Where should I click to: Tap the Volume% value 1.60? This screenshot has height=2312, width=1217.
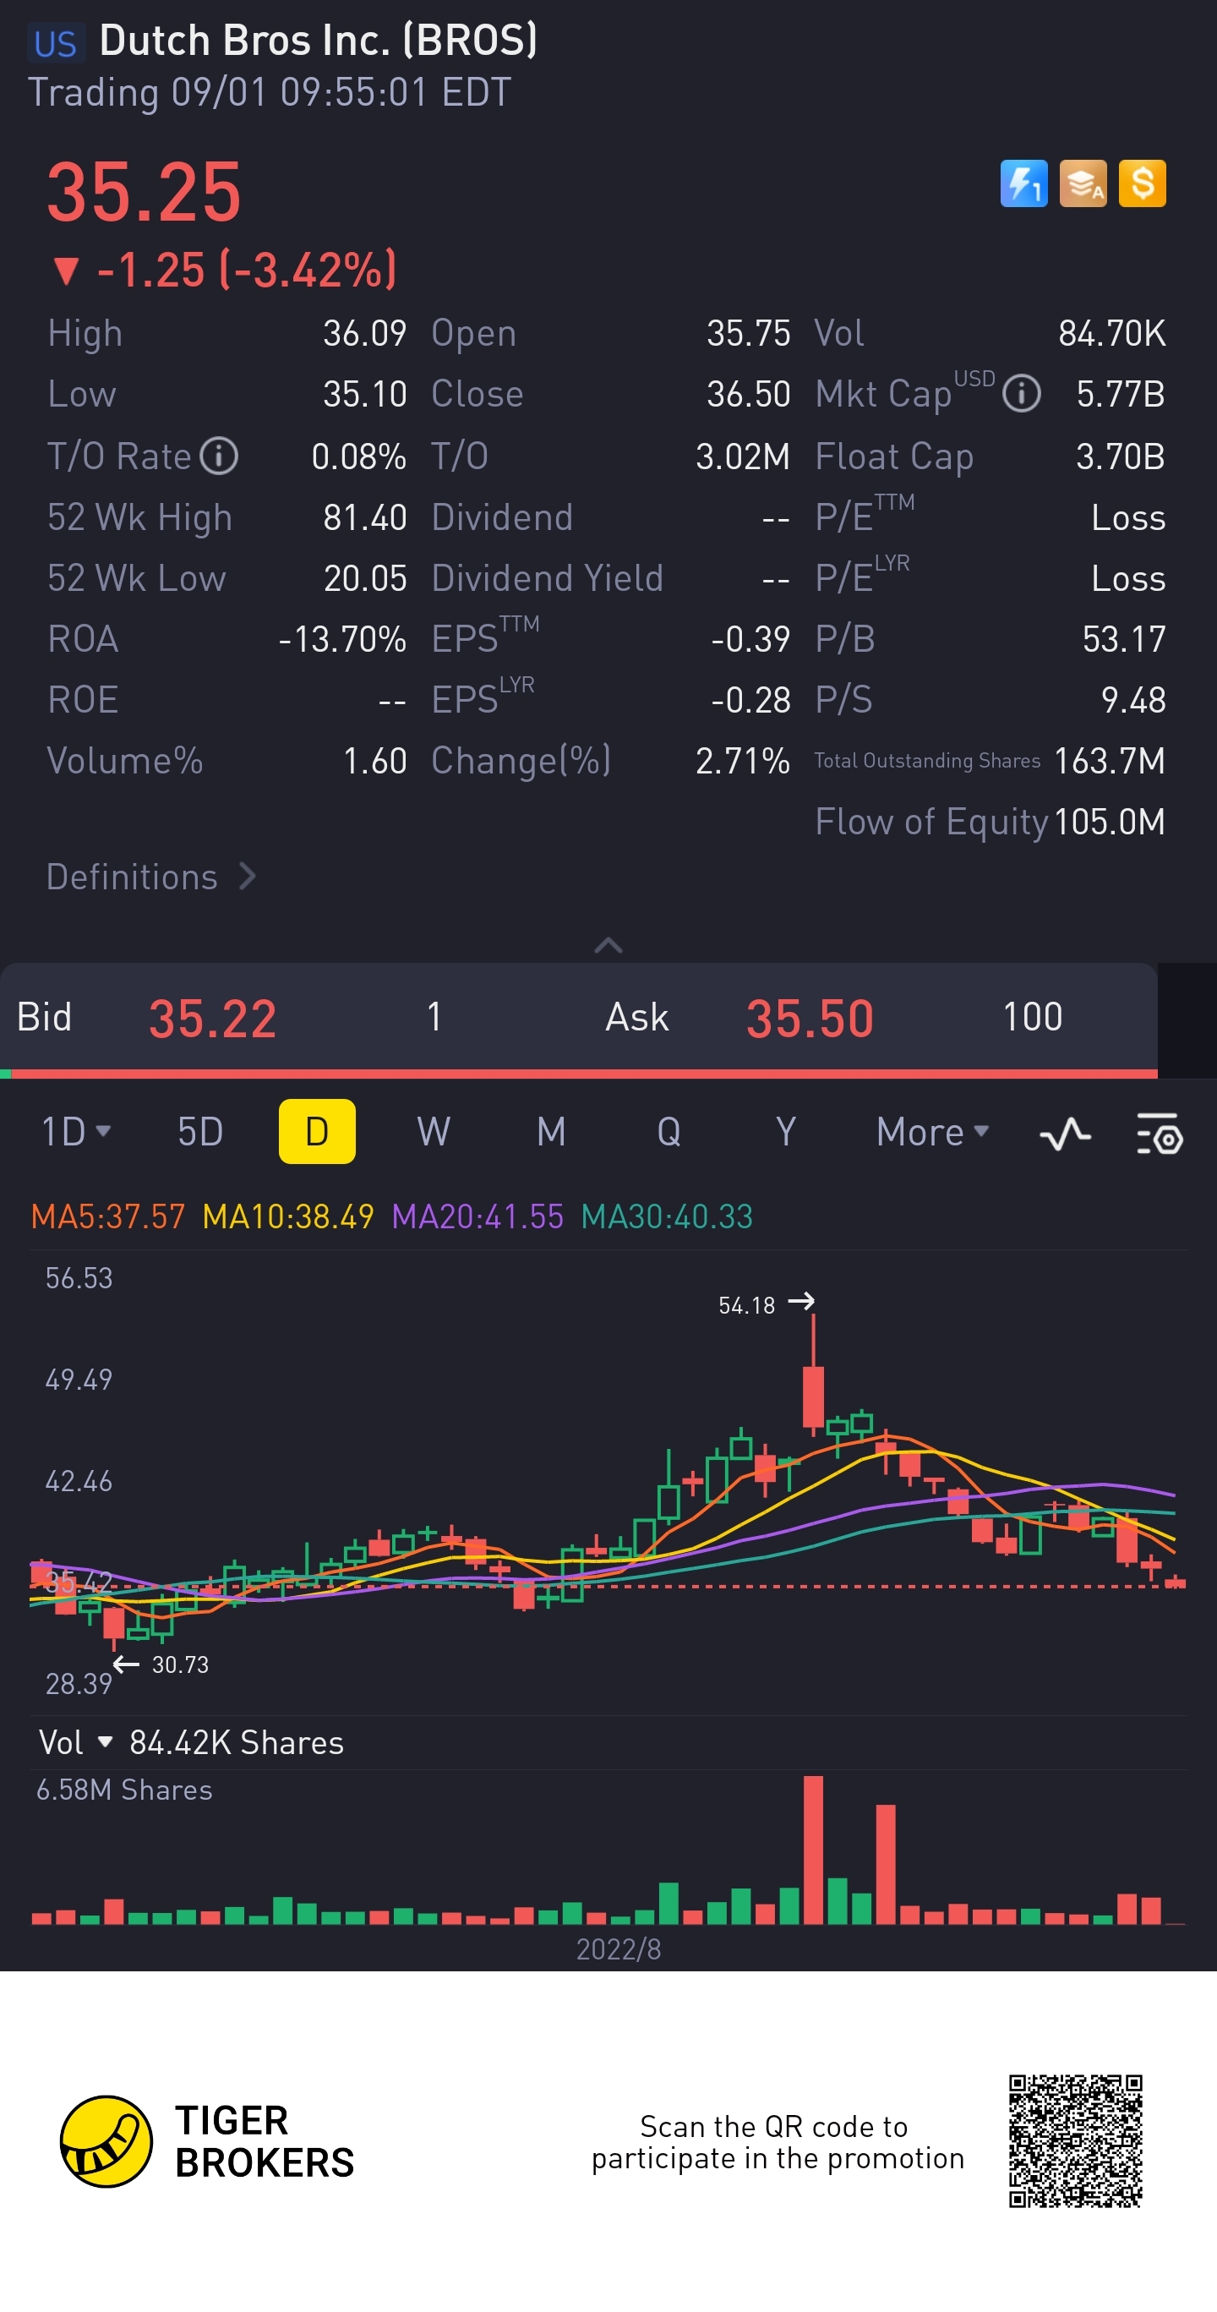(x=374, y=761)
